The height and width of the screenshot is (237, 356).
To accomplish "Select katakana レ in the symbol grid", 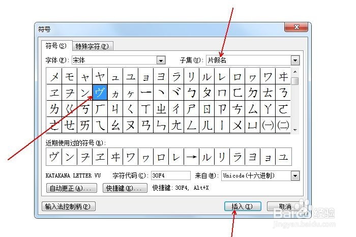I will point(222,76).
